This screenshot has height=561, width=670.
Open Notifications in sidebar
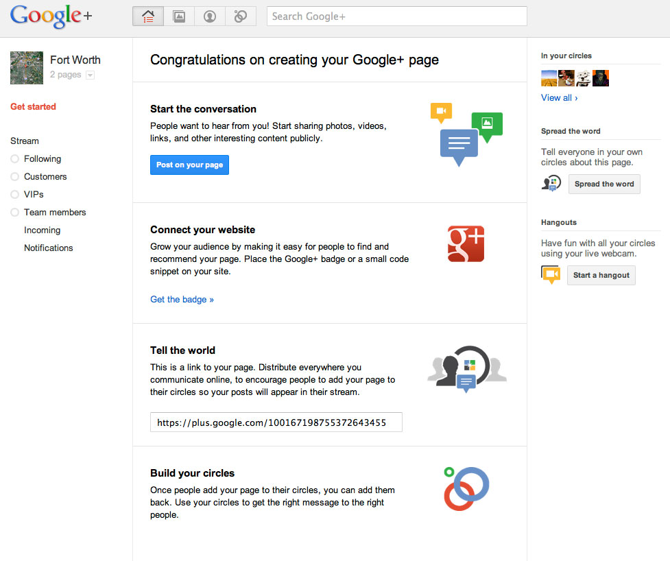point(49,248)
